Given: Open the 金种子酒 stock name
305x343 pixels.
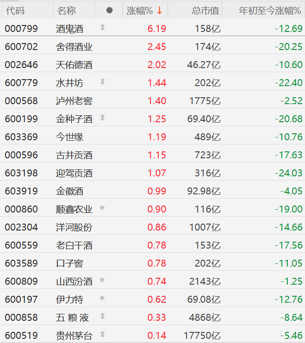Looking at the screenshot, I should [x=74, y=119].
